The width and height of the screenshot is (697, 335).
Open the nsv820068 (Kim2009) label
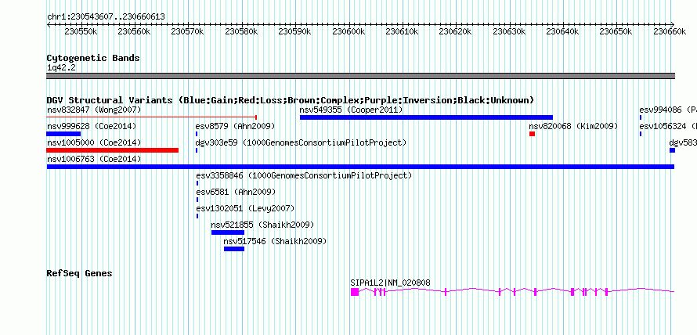click(573, 126)
